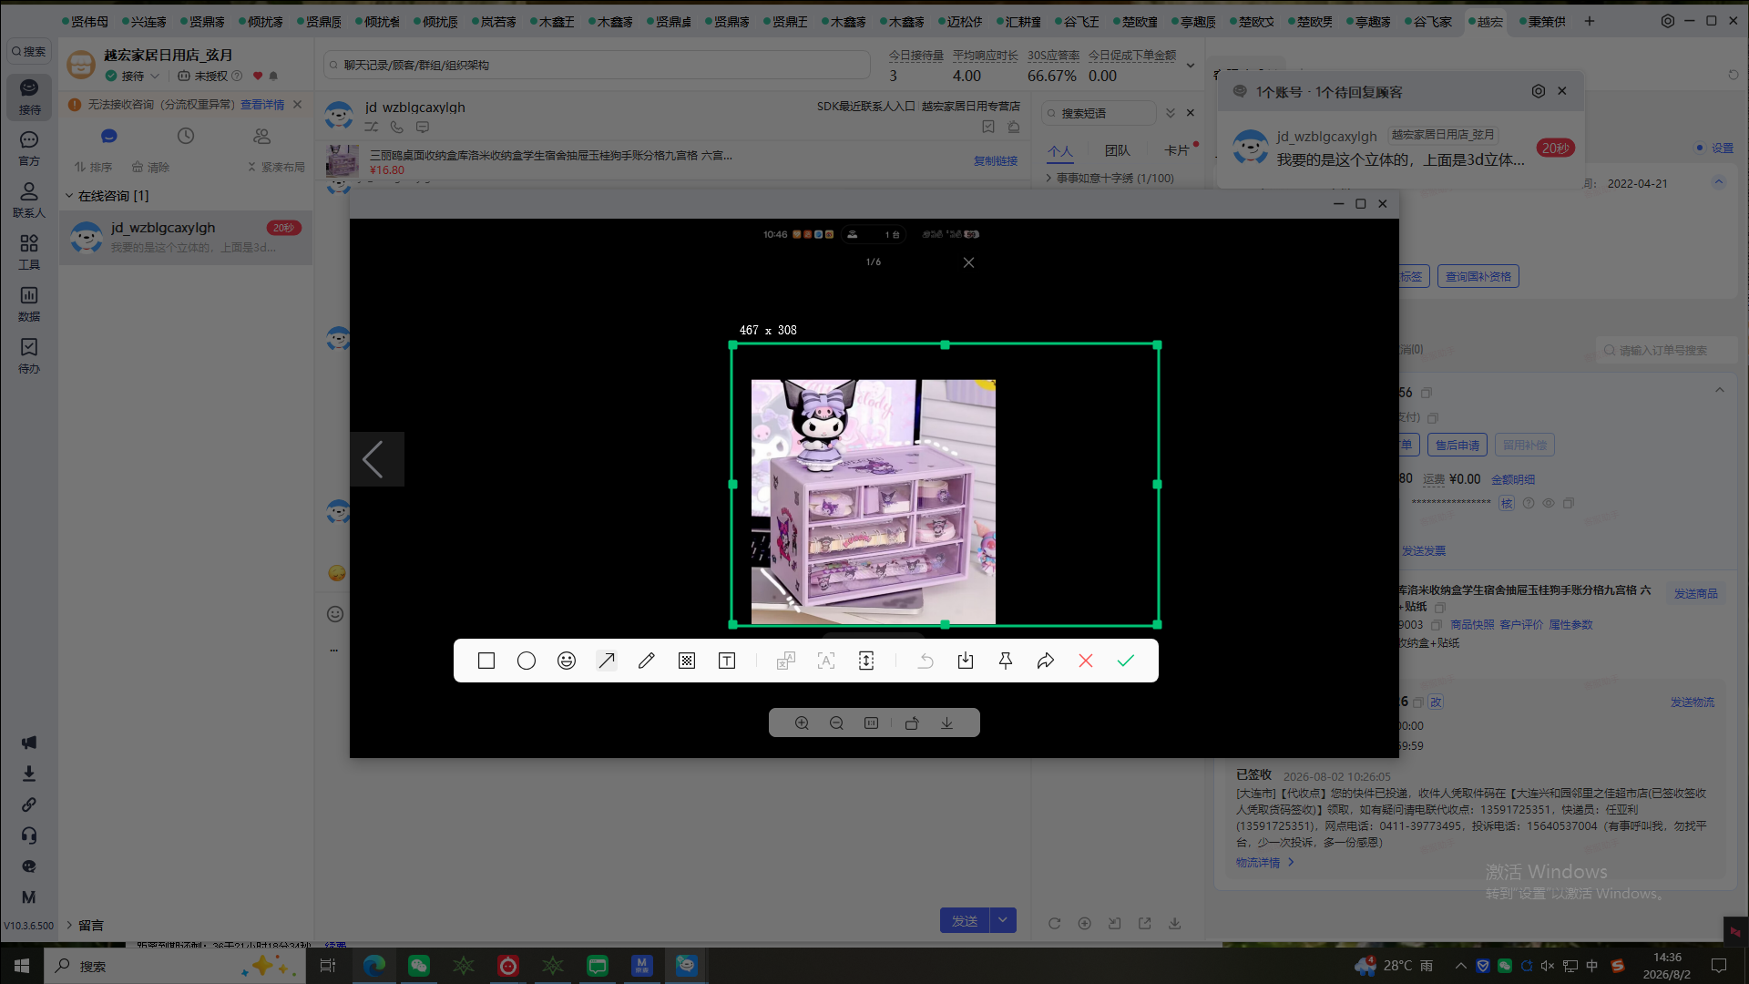Focus the chat records search box
The image size is (1749, 984).
pos(597,65)
